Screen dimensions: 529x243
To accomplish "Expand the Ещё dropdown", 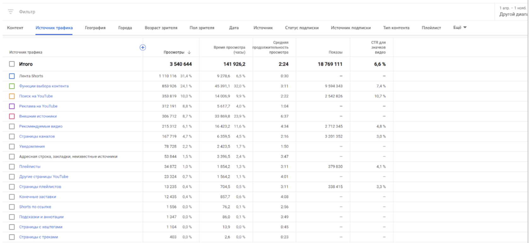I will pos(460,28).
